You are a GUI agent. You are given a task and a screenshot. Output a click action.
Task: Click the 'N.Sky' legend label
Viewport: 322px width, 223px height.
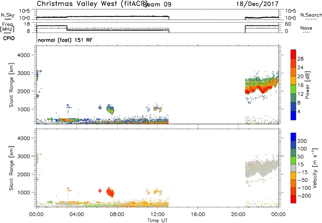(x=8, y=15)
